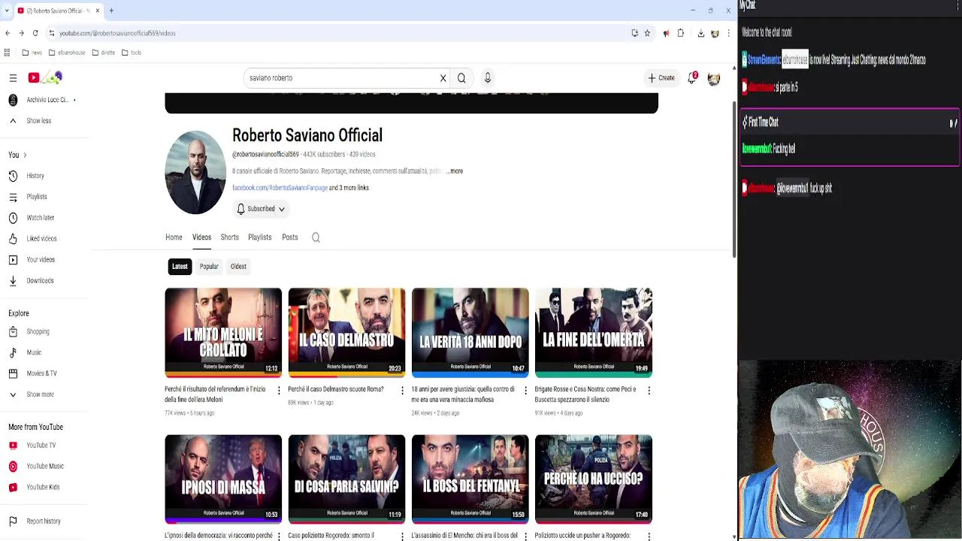Open the account avatar menu
The image size is (962, 541).
coord(713,78)
